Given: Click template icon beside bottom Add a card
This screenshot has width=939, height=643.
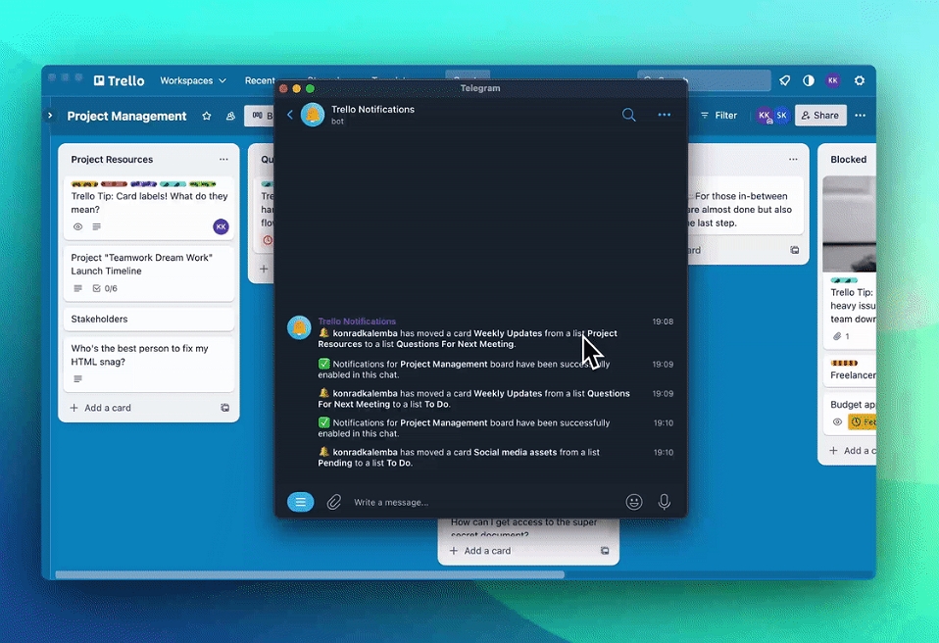Looking at the screenshot, I should (x=605, y=551).
